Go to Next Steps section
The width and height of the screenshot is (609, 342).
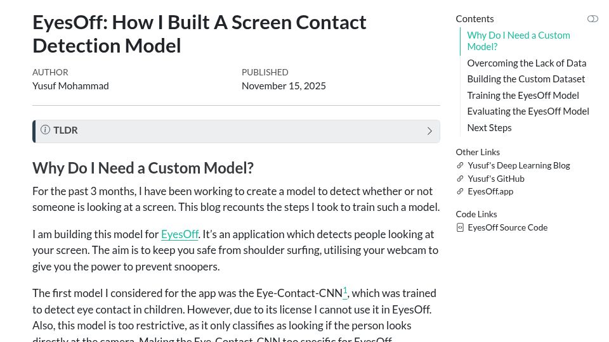tap(489, 127)
